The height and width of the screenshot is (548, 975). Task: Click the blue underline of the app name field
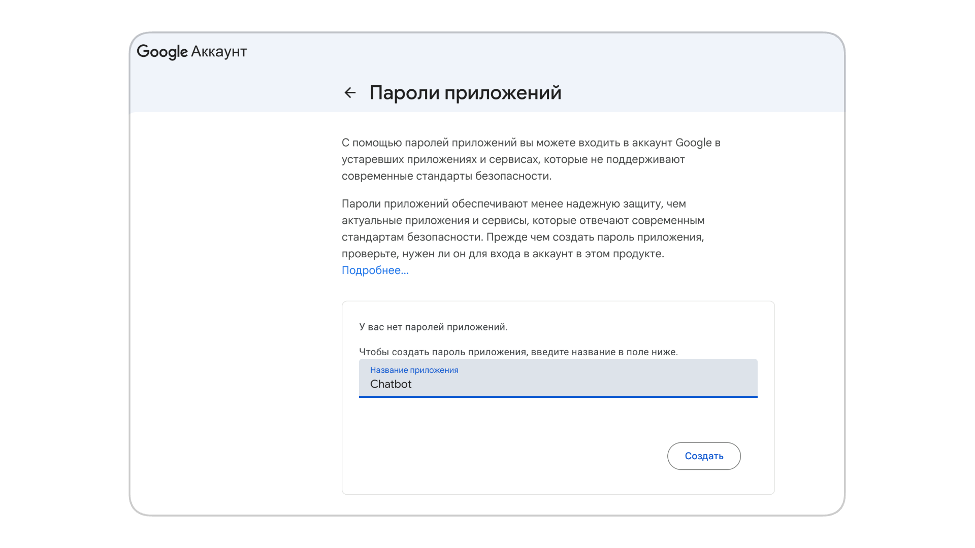click(x=558, y=397)
